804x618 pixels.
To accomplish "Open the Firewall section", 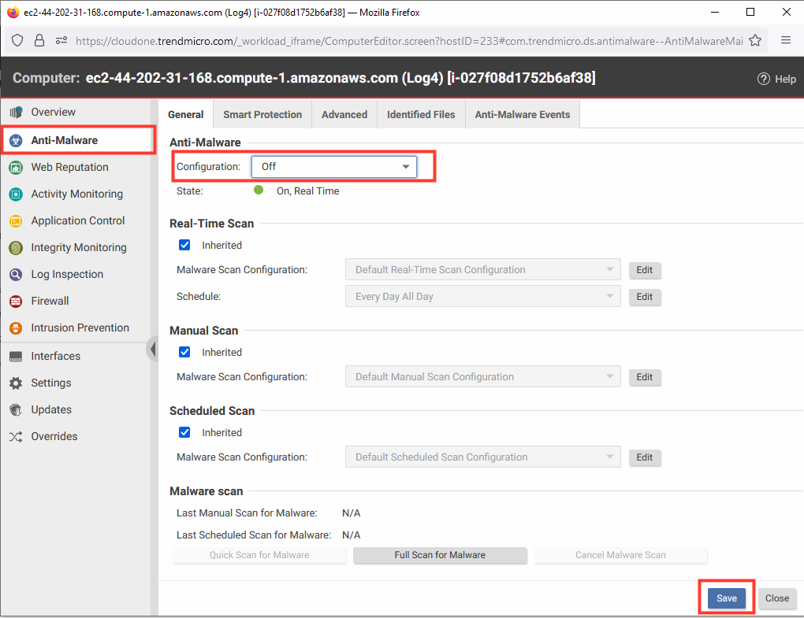I will [50, 301].
